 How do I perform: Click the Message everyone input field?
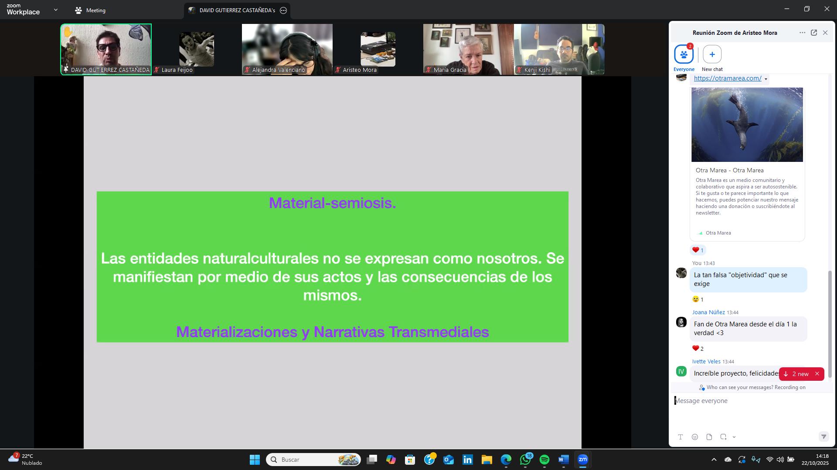741,401
